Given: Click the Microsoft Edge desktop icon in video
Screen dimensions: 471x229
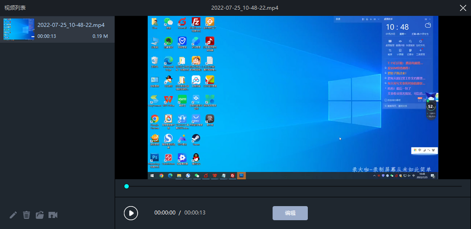Looking at the screenshot, I should coord(168,60).
